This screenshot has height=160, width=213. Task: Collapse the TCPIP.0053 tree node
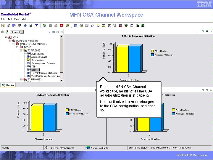tap(21, 50)
